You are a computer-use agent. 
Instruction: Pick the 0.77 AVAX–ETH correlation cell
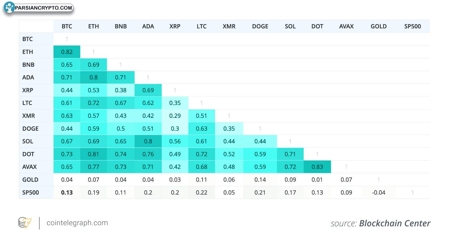tap(94, 167)
